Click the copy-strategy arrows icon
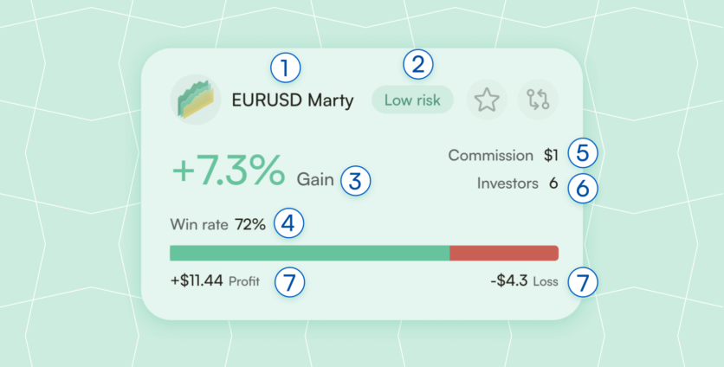The height and width of the screenshot is (367, 724). pos(539,100)
